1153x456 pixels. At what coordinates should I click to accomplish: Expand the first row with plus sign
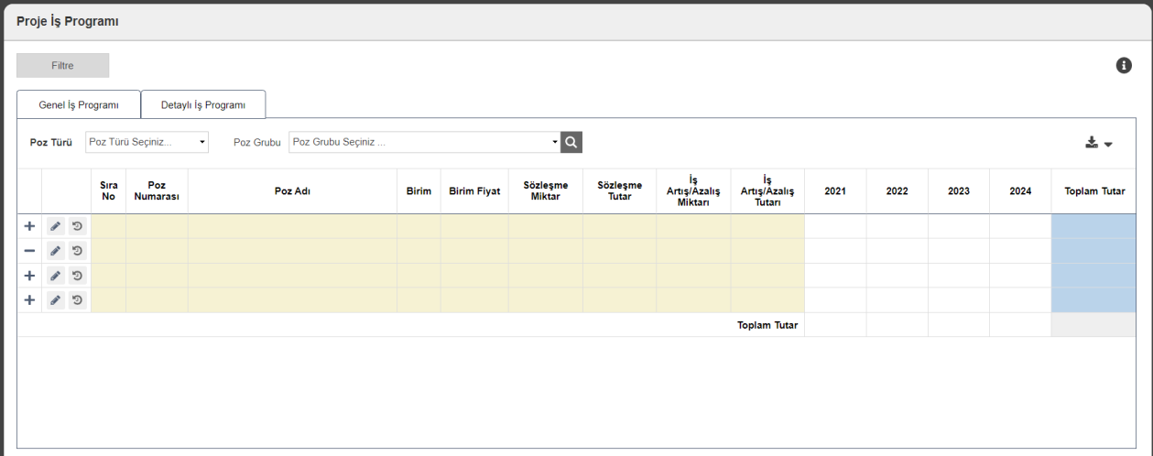click(x=29, y=226)
